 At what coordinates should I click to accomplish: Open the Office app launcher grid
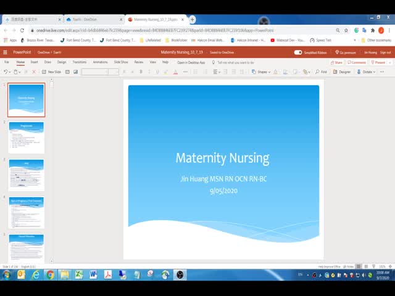[x=5, y=52]
